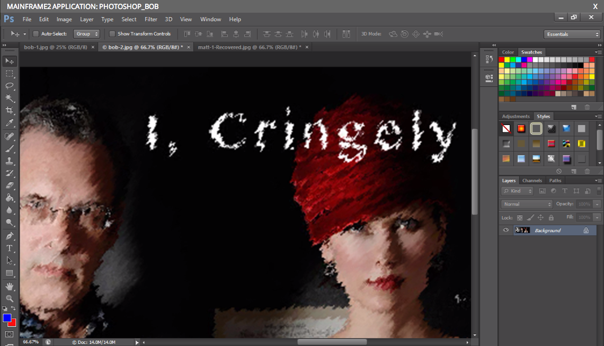Swap foreground and background colors
The image size is (604, 346).
tap(13, 308)
